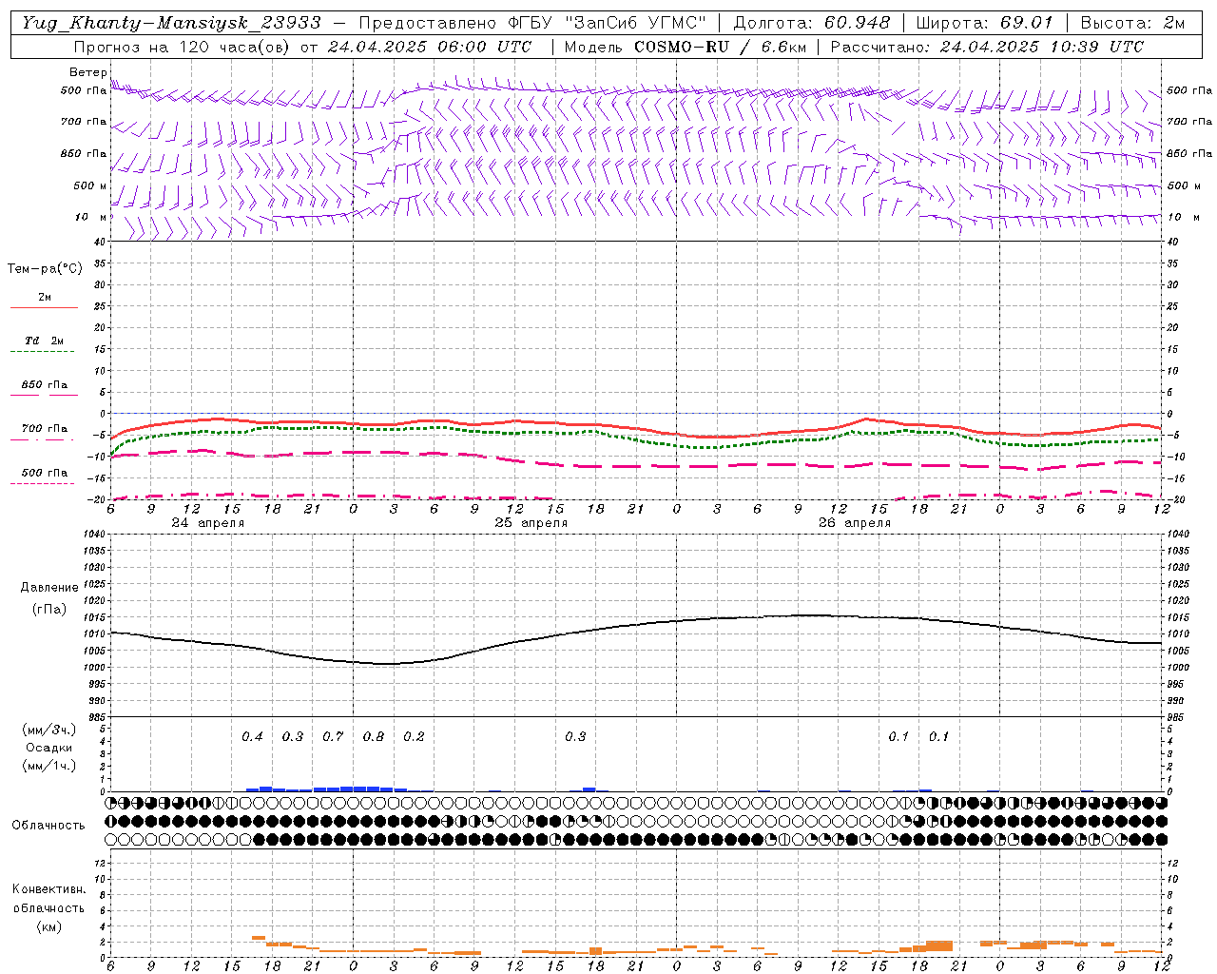Click the station title Yug_Khanty-Mansiysk_23933
1217x974 pixels.
point(171,23)
